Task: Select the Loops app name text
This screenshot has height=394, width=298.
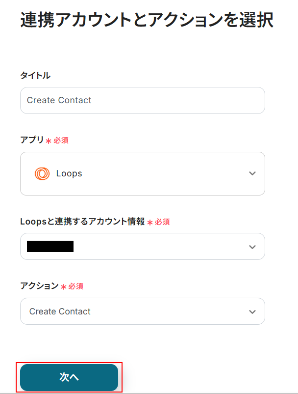Action: 69,173
